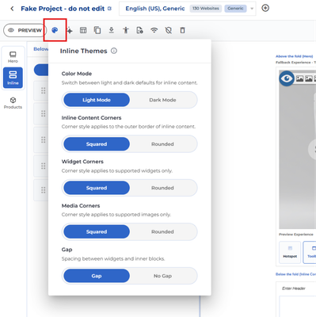This screenshot has width=316, height=317.
Task: Click the PREVIEW button
Action: (x=25, y=30)
